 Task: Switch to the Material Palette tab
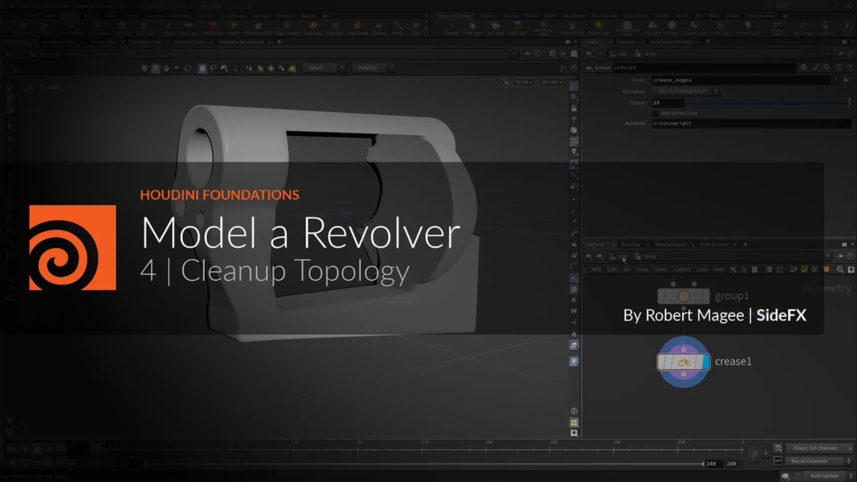click(670, 244)
